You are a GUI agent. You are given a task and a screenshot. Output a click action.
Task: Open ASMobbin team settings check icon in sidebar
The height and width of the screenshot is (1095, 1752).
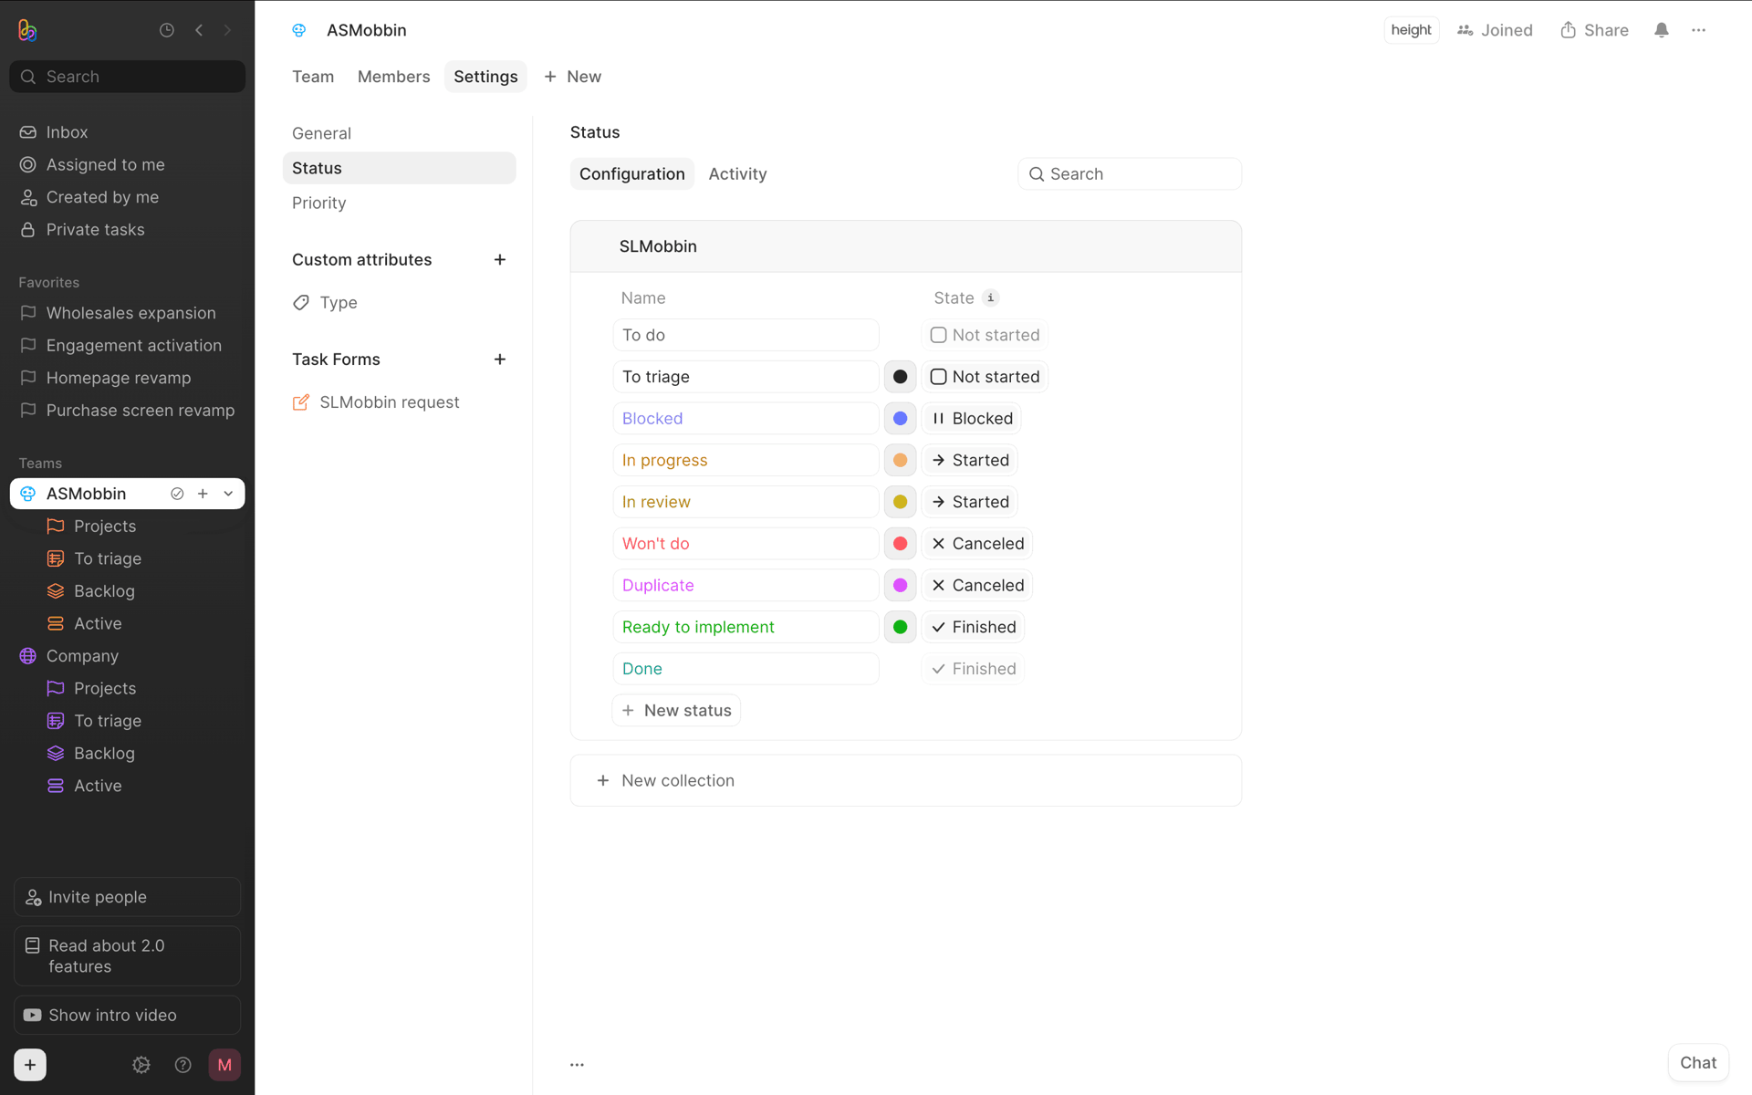[177, 494]
